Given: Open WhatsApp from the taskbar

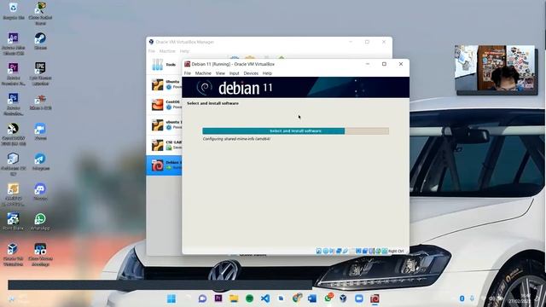Looking at the screenshot, I should pos(328,298).
